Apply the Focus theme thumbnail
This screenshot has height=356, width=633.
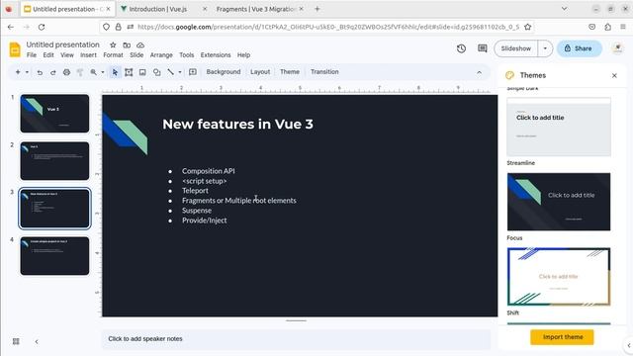(x=559, y=202)
